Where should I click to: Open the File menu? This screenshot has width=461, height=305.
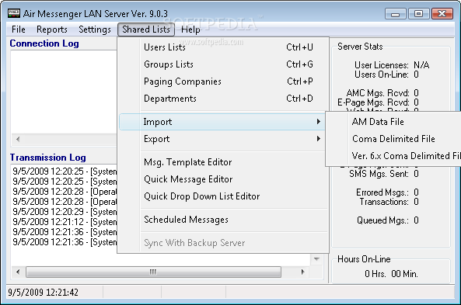coord(18,29)
